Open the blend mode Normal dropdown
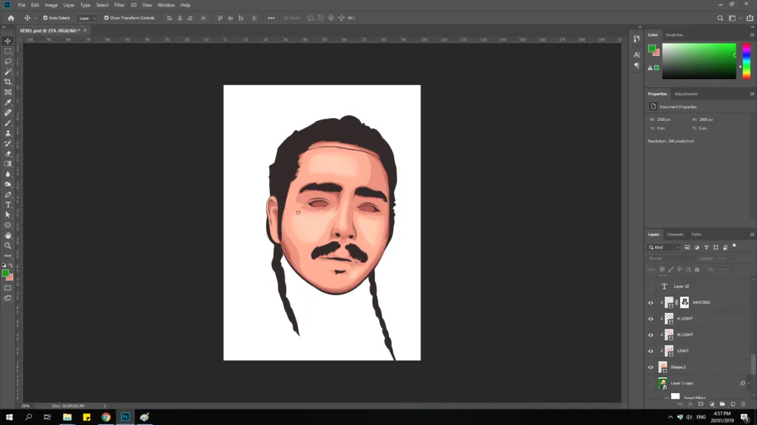This screenshot has width=757, height=425. tap(671, 258)
